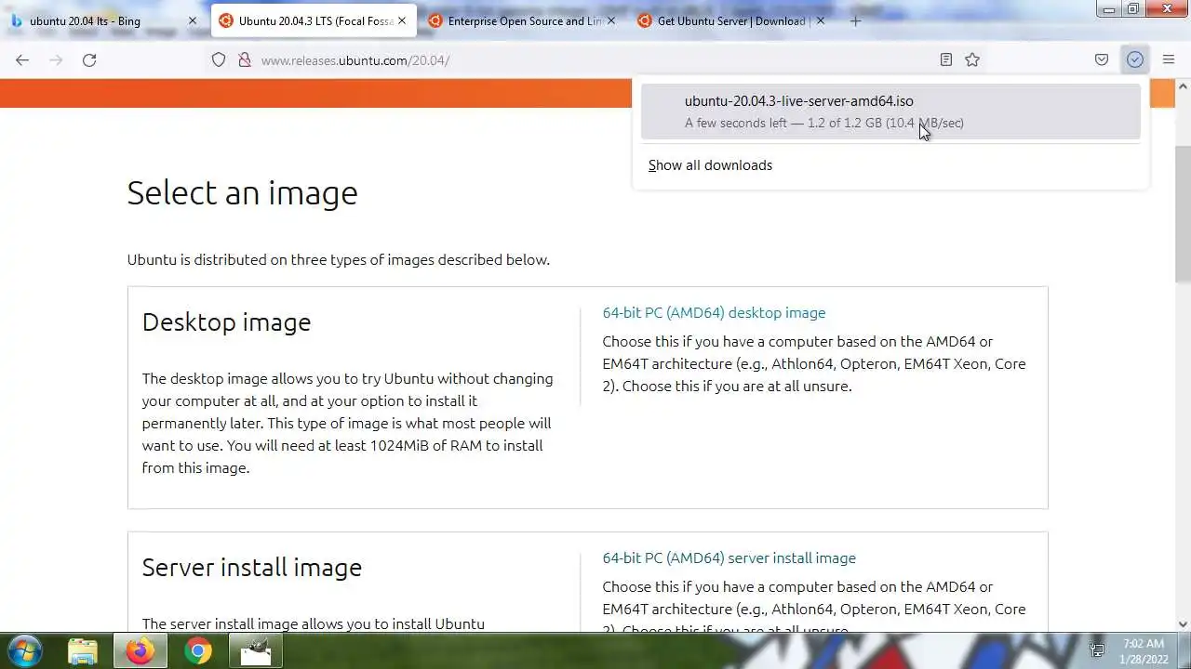Open 64-bit PC (AMD64) server install image link
The height and width of the screenshot is (669, 1191).
[x=729, y=558]
